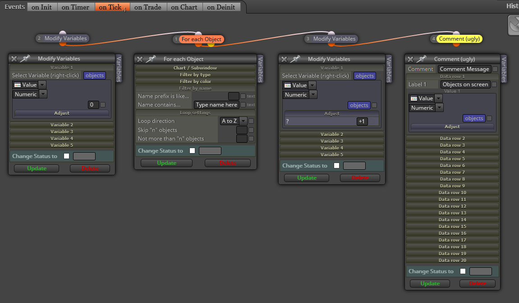Expand Variable 2 in first Modify Variables panel
The height and width of the screenshot is (303, 519).
coord(62,125)
